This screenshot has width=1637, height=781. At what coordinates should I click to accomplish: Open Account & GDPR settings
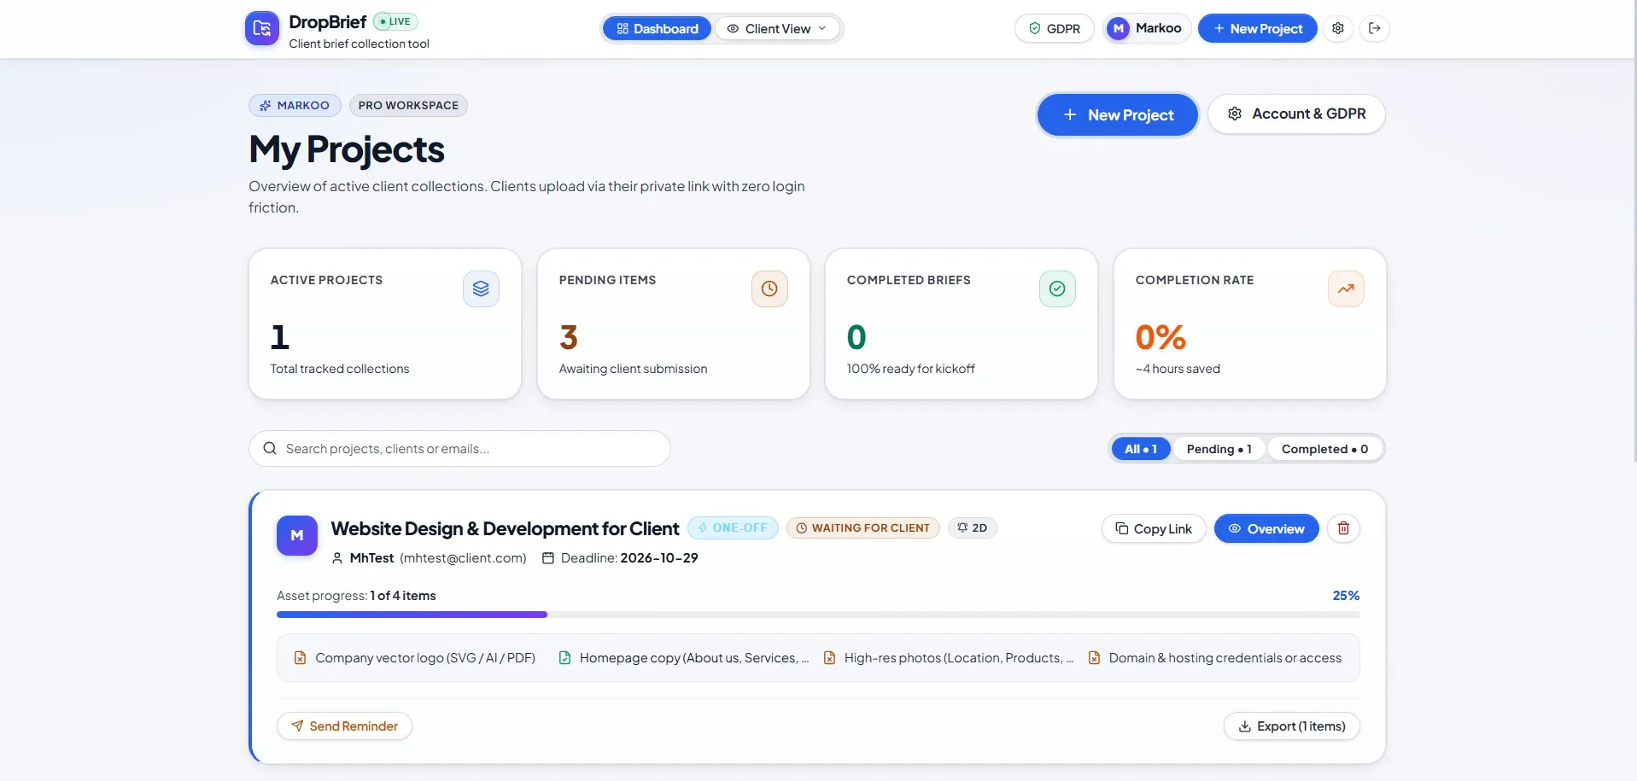[x=1296, y=114]
